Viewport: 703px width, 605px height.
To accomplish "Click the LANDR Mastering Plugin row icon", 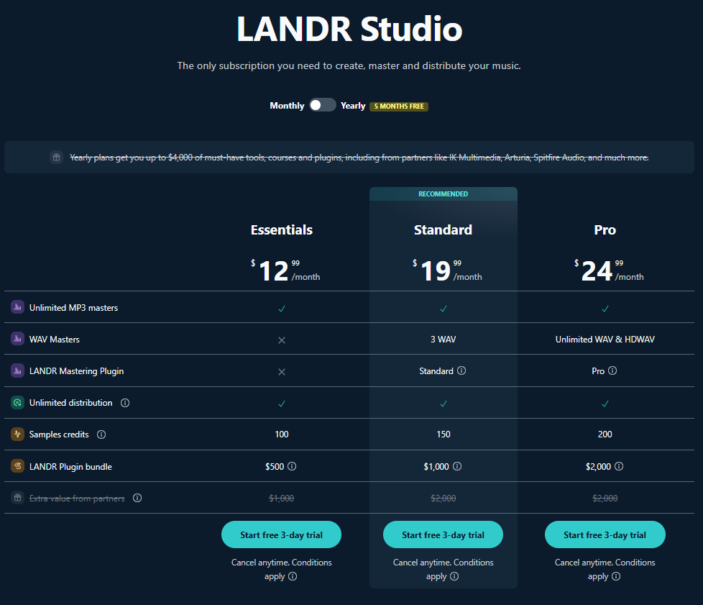I will [x=17, y=370].
